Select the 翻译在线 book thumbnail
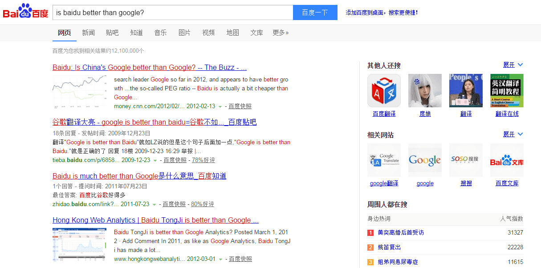541x268 pixels. click(507, 91)
